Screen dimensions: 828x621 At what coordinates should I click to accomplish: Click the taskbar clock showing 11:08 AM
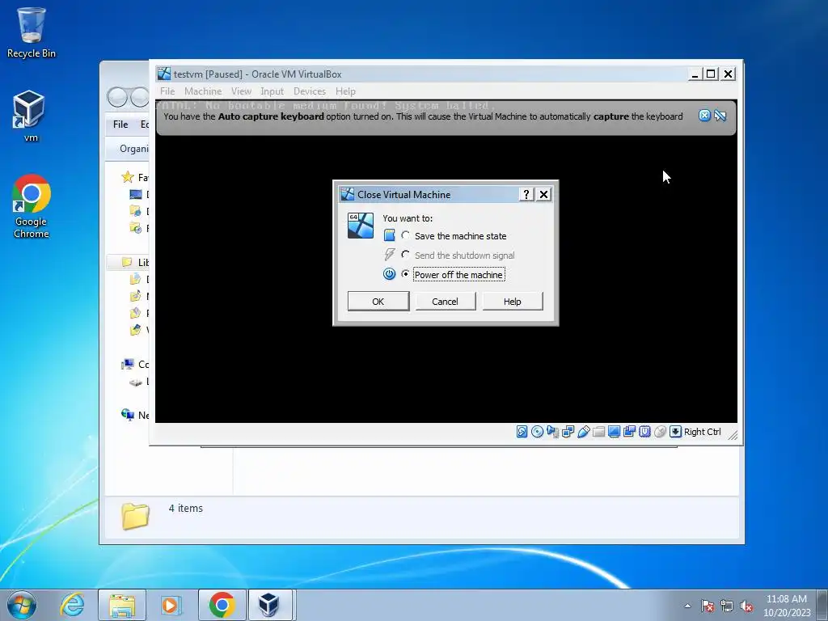786,606
